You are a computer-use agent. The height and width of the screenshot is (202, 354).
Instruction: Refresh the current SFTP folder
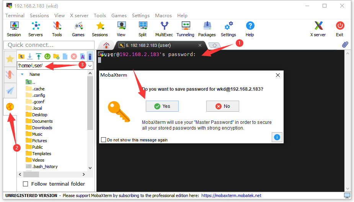pos(47,56)
